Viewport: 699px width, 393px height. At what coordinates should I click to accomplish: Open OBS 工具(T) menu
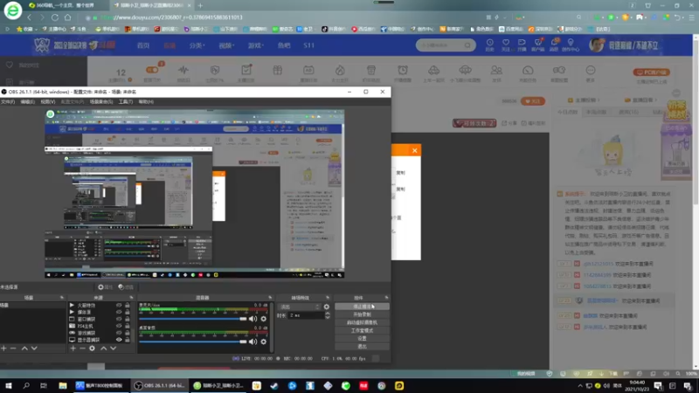pyautogui.click(x=125, y=101)
